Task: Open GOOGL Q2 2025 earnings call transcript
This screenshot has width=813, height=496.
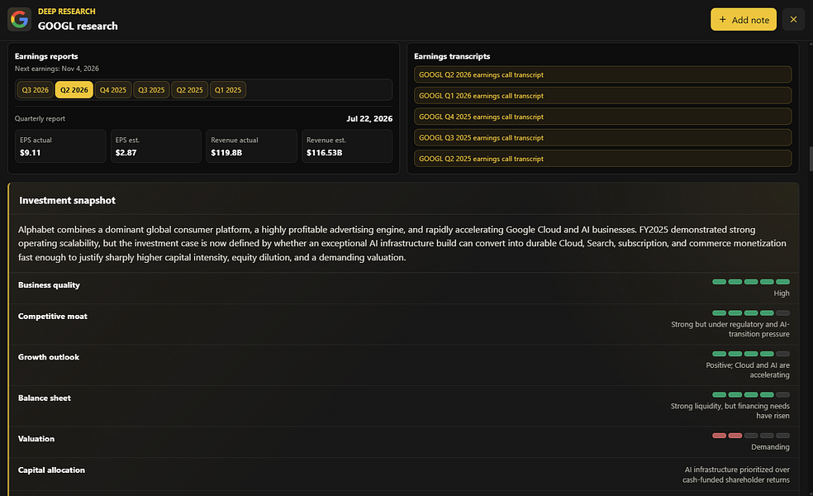Action: click(602, 159)
